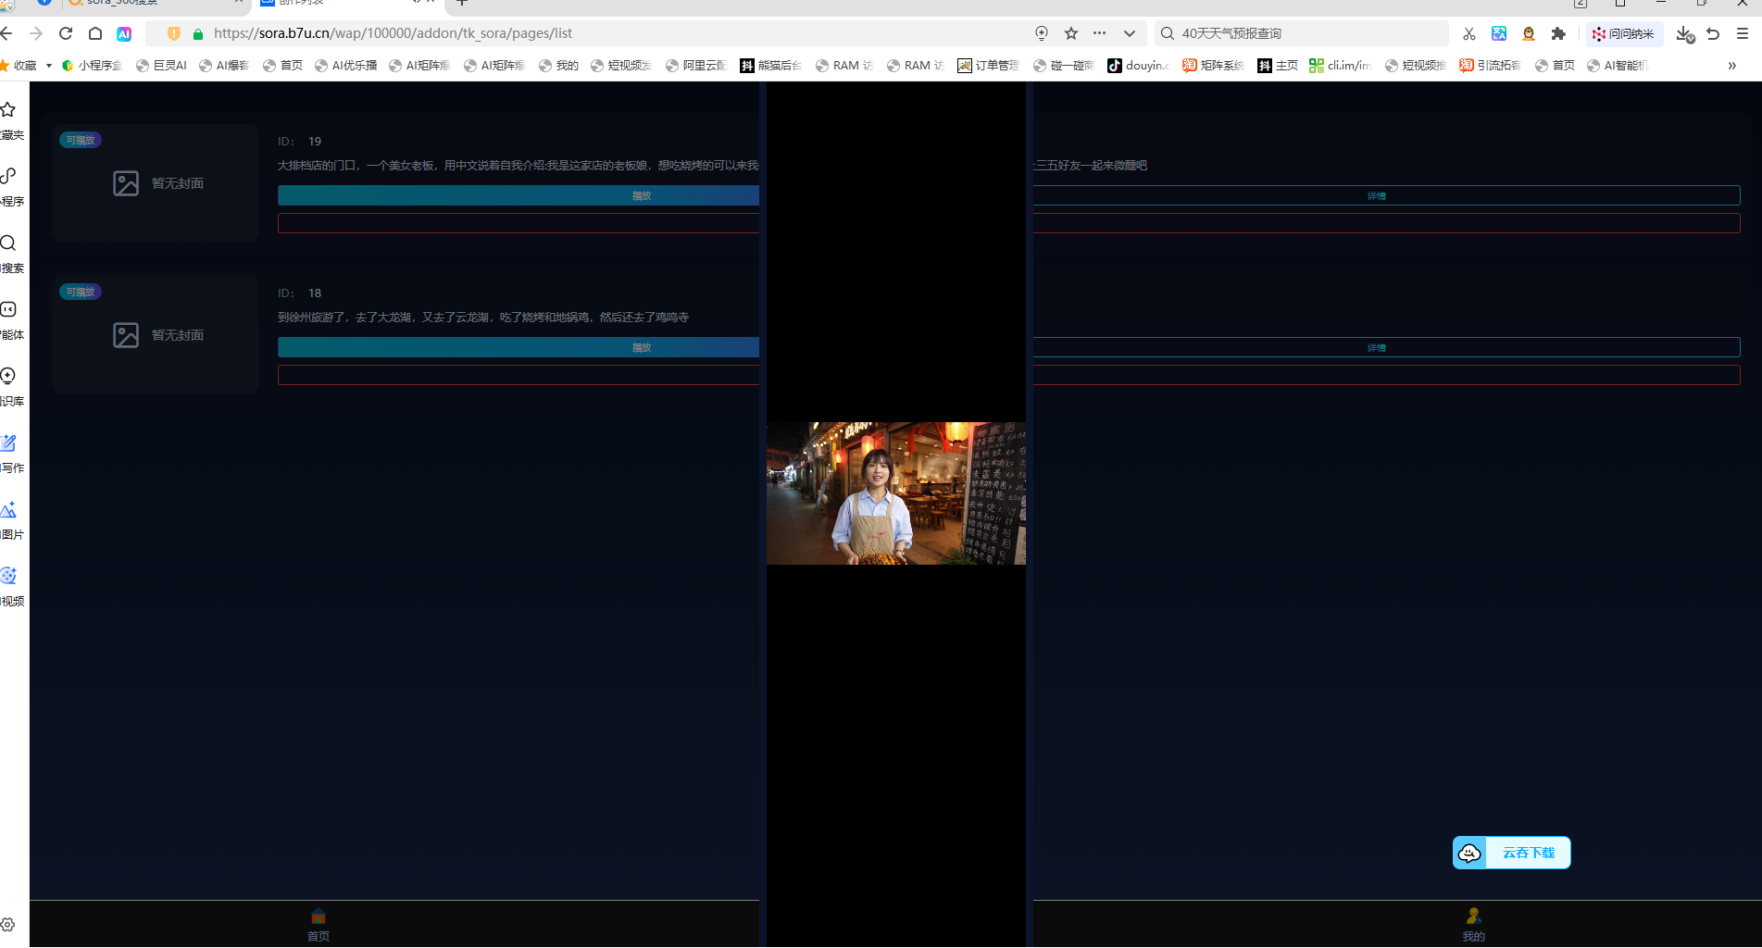Click the 40天天气预报查询 search field

(x=1306, y=33)
